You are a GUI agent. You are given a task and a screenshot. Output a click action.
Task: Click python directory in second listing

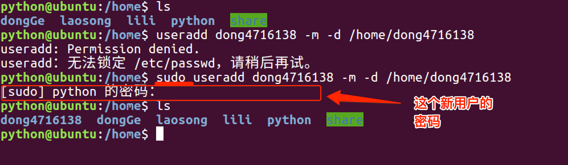289,120
